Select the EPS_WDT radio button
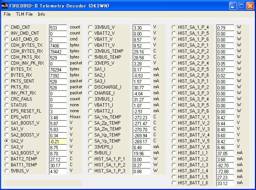The height and width of the screenshot is (190, 256). 7,117
